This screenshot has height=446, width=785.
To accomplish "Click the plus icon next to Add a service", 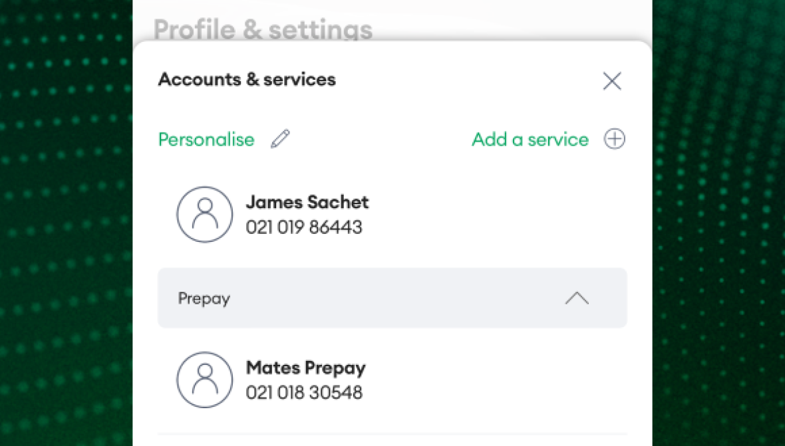I will point(615,139).
